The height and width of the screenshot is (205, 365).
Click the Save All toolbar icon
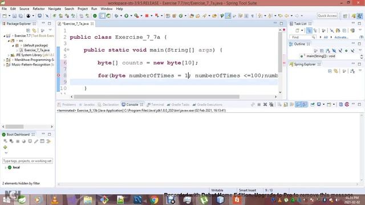21,16
